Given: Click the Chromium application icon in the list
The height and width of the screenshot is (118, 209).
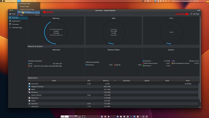Looking at the screenshot, I should click(29, 84).
